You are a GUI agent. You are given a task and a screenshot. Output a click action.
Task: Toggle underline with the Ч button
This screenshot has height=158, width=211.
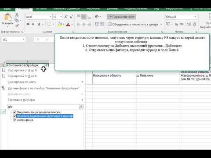click(39, 24)
